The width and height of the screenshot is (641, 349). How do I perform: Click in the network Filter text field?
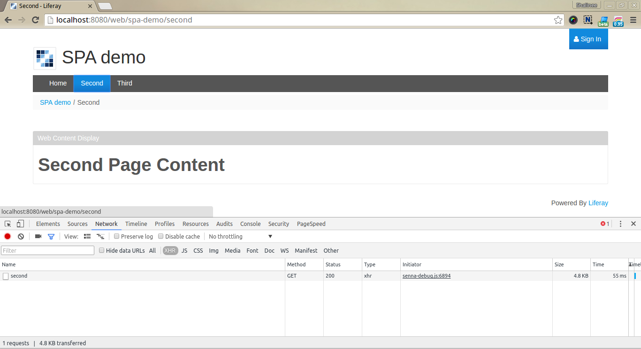[47, 250]
